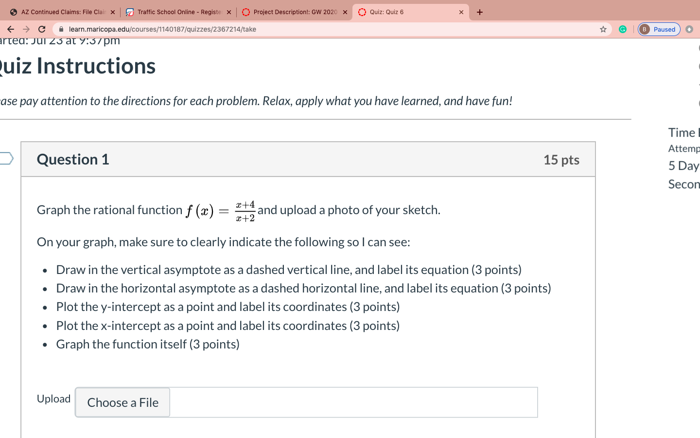
Task: Click the Question 1 header bar
Action: (x=308, y=159)
